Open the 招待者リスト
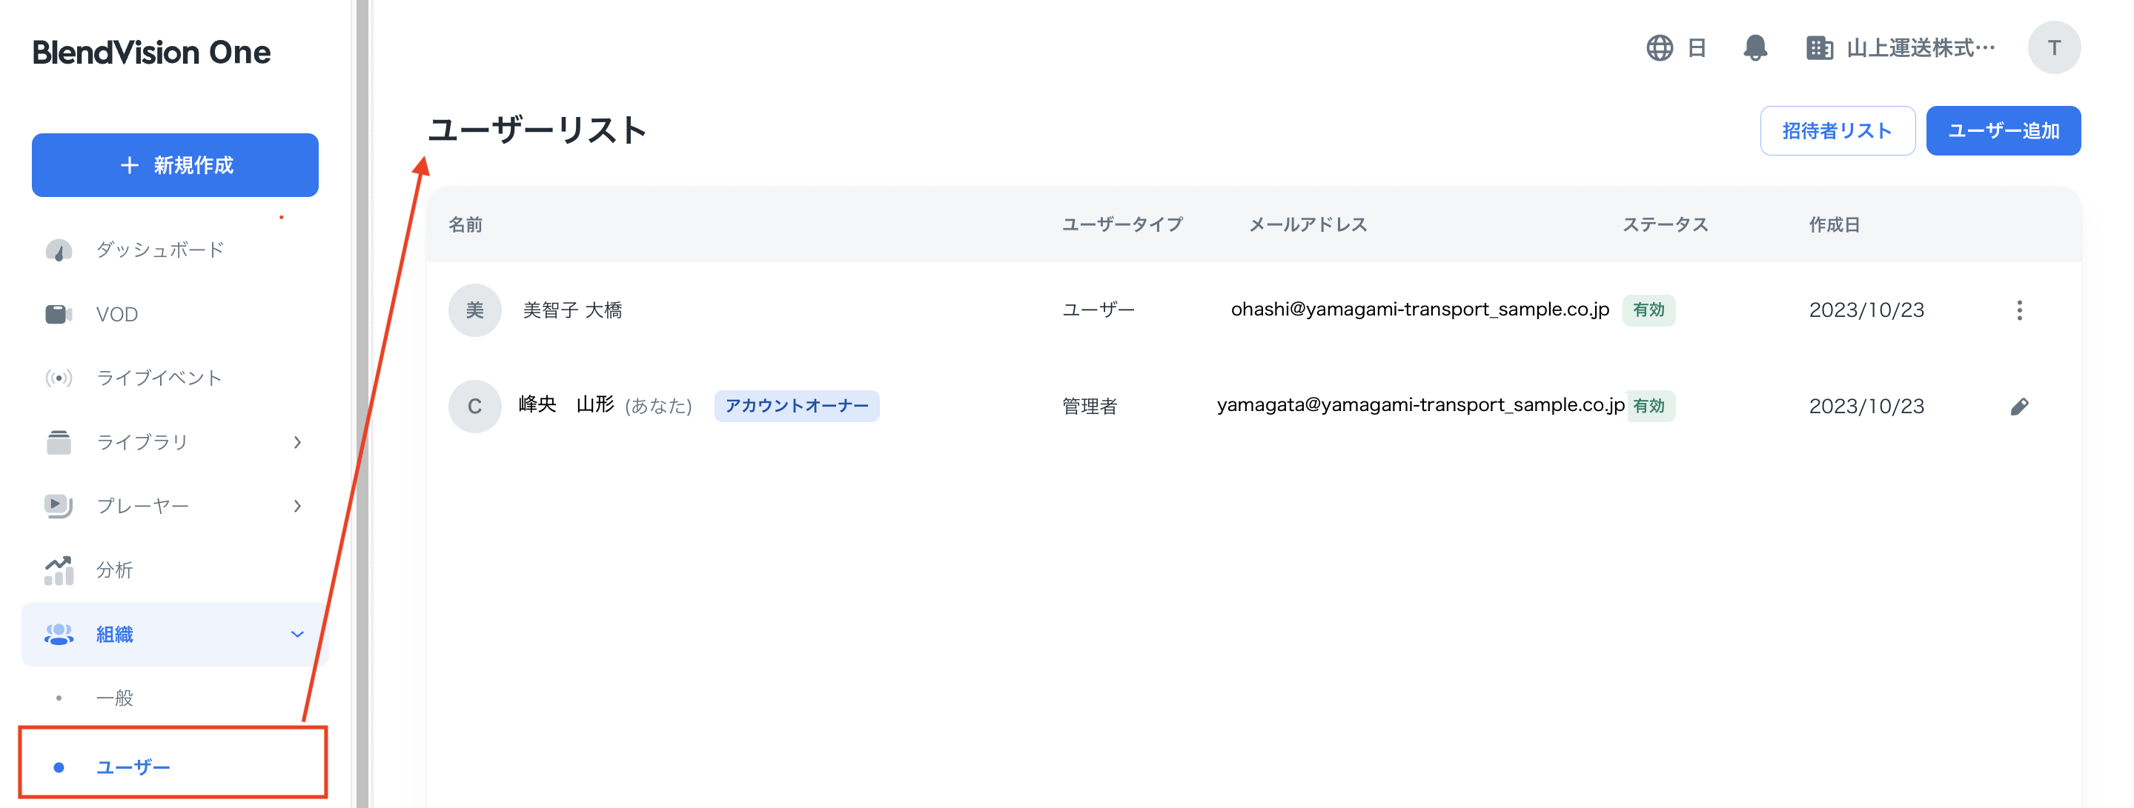The width and height of the screenshot is (2134, 808). [x=1838, y=130]
